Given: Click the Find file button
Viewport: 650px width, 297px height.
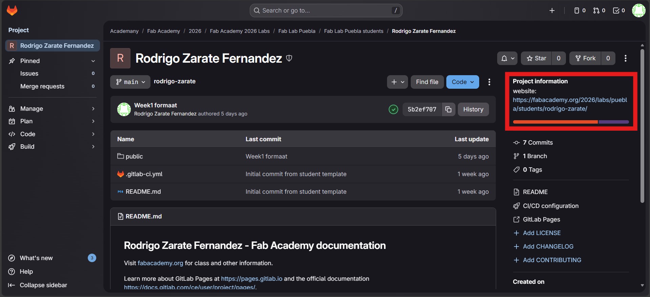Looking at the screenshot, I should tap(427, 82).
